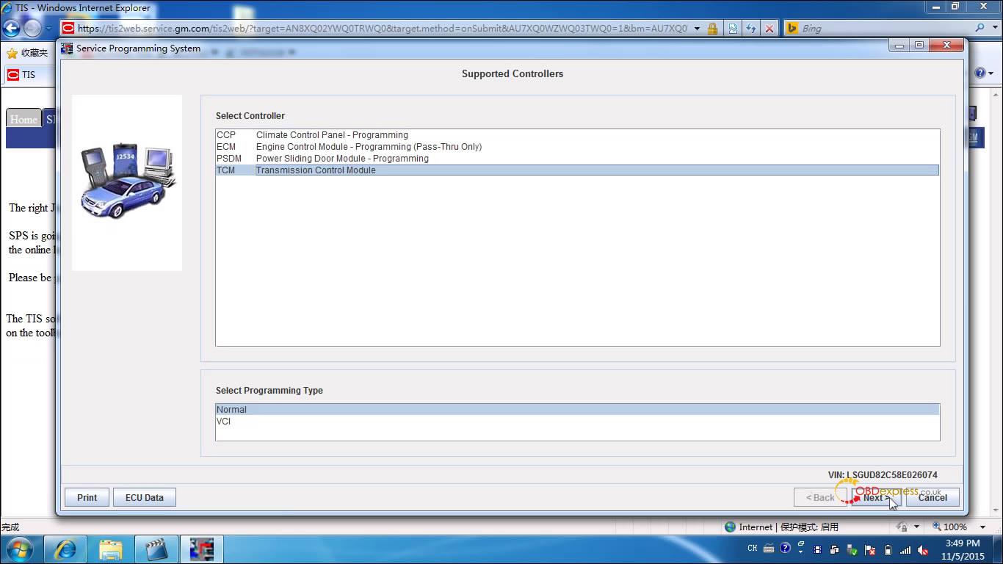This screenshot has width=1003, height=564.
Task: Open Internet Explorer from the taskbar
Action: coord(65,549)
